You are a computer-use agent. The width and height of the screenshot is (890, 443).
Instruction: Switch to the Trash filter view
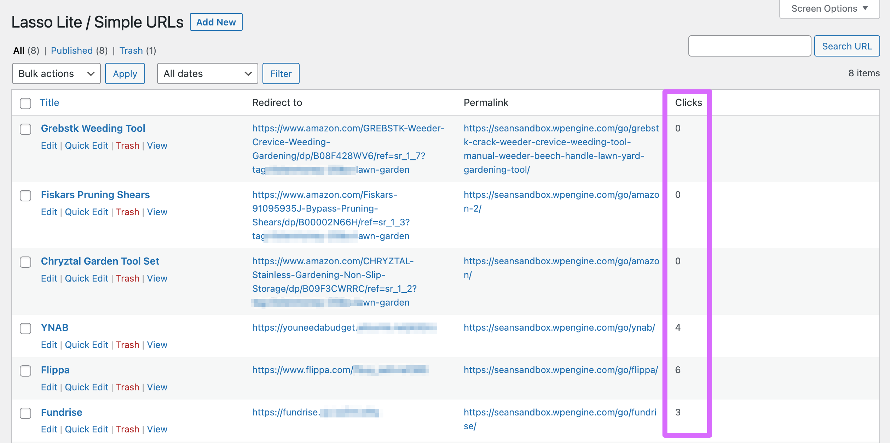tap(131, 51)
